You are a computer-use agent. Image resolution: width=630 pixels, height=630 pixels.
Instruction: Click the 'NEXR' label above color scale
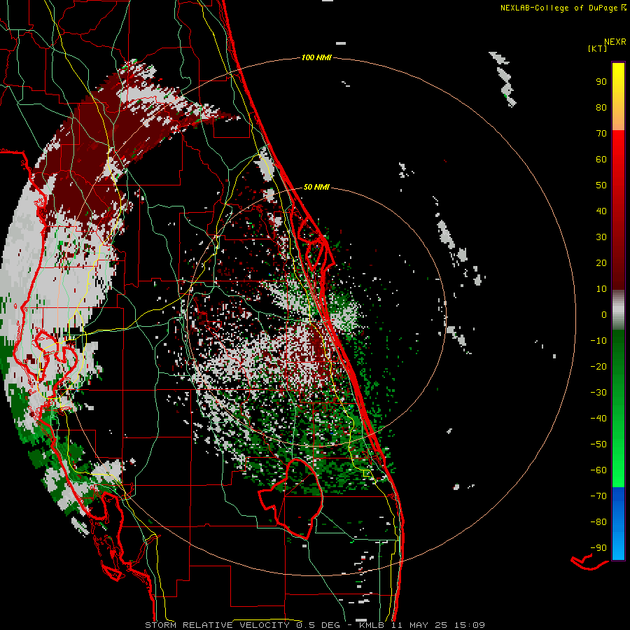coord(615,42)
